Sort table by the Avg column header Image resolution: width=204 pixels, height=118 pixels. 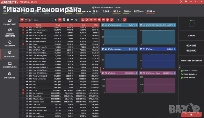(84, 25)
